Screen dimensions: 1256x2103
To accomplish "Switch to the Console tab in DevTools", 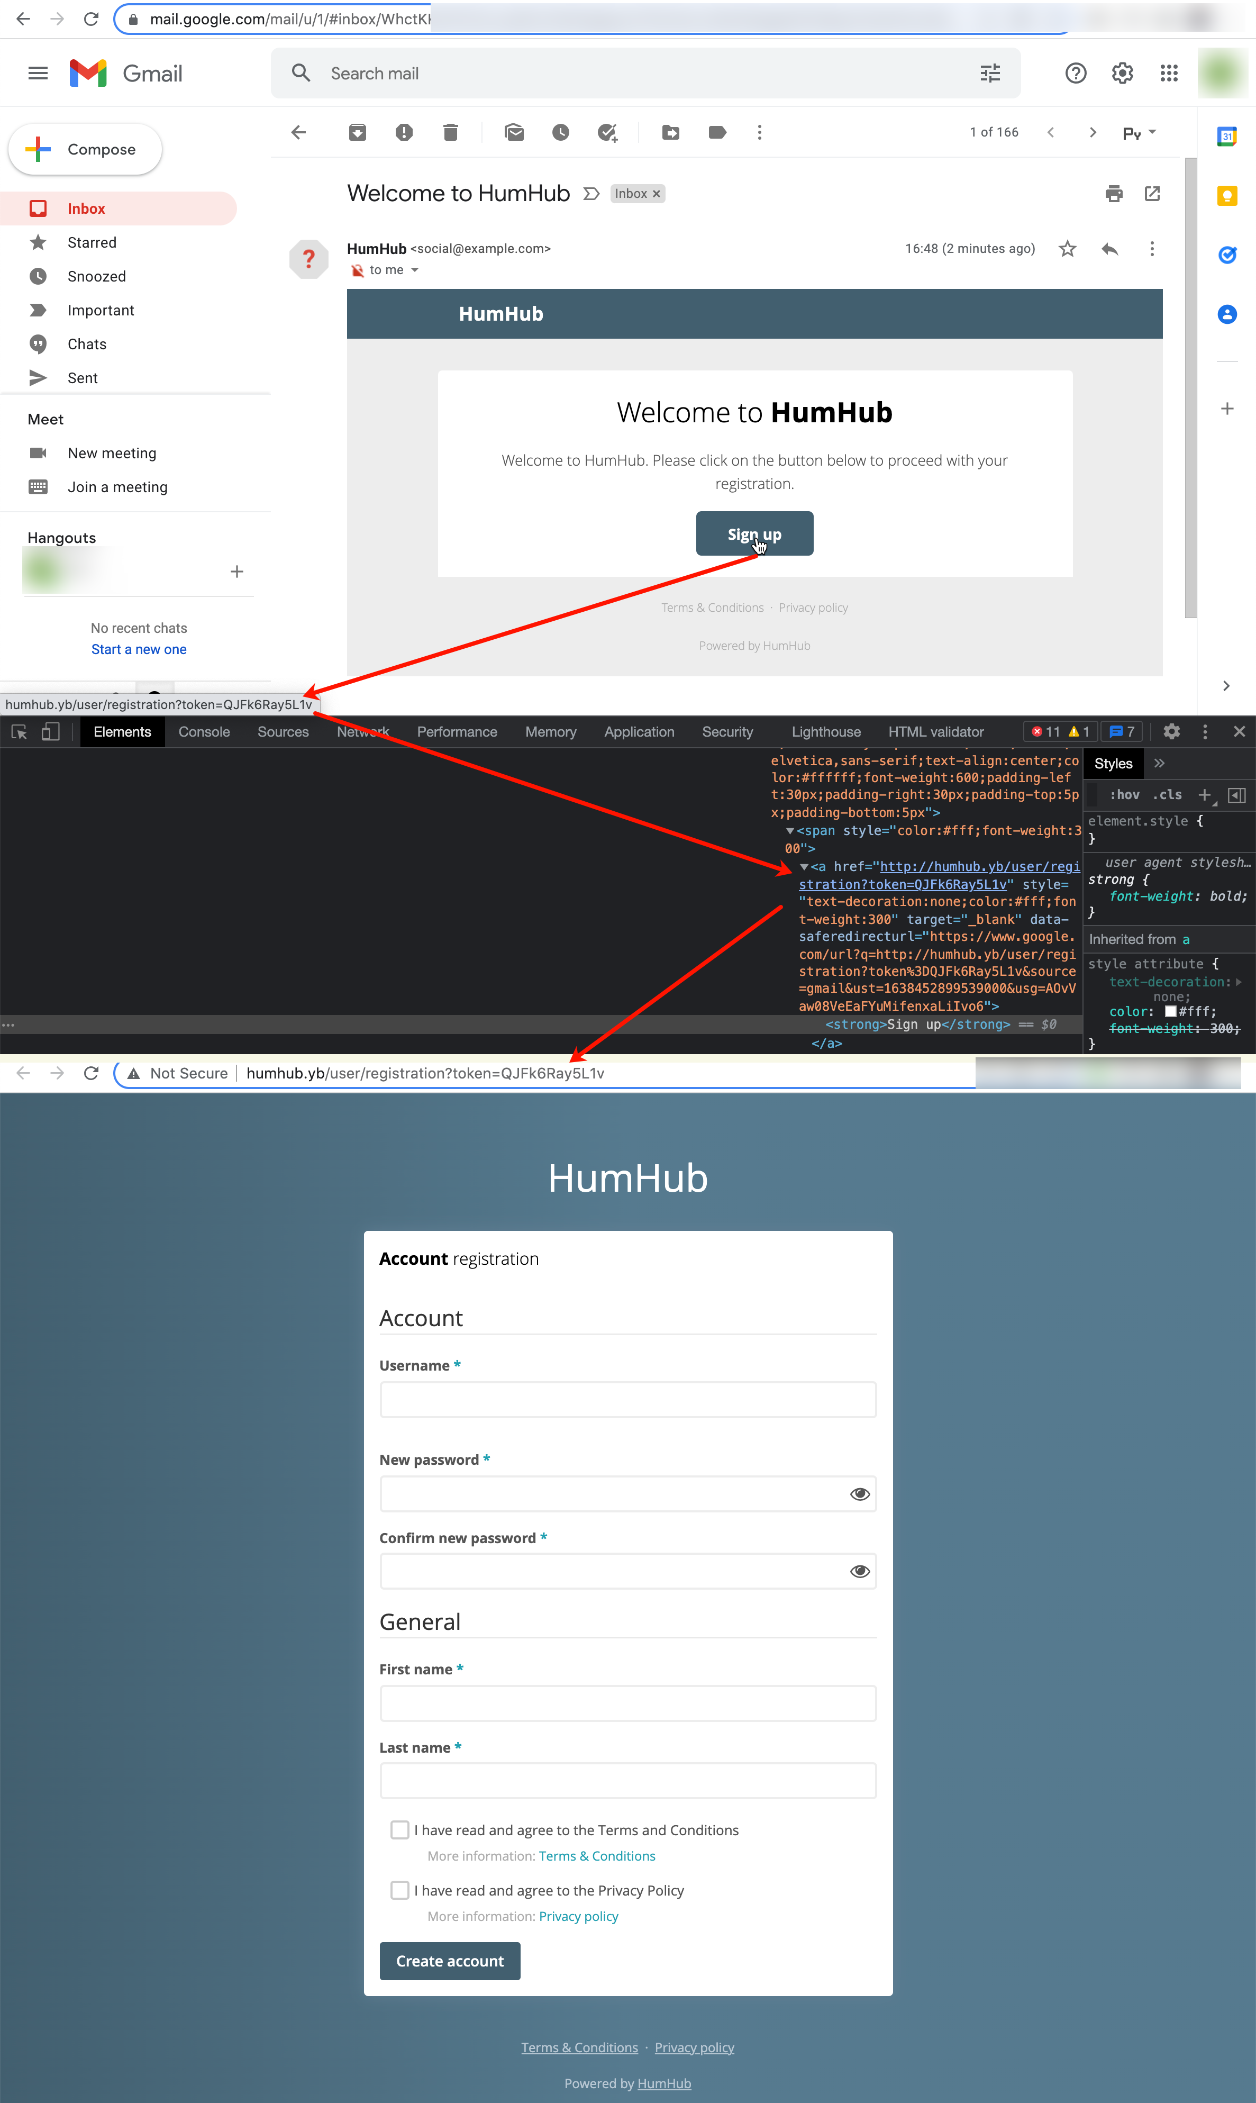I will point(203,732).
